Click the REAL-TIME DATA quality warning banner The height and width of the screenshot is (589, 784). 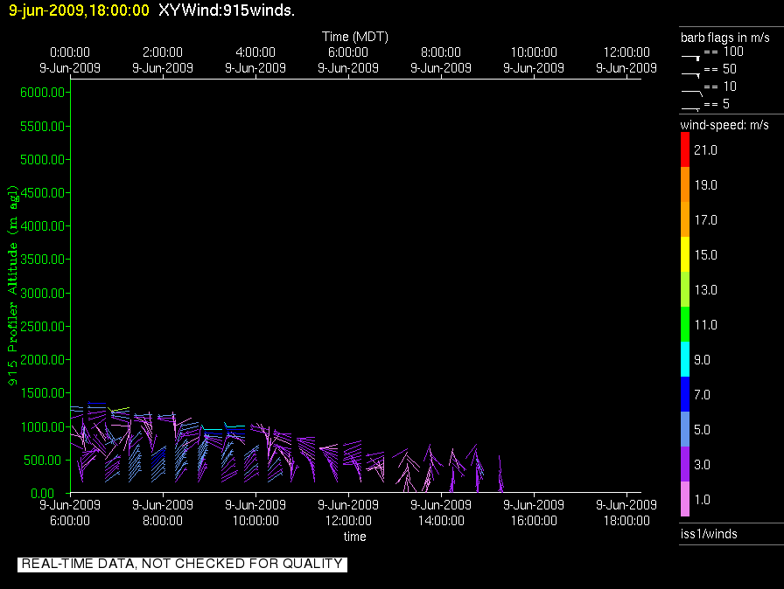click(x=182, y=564)
